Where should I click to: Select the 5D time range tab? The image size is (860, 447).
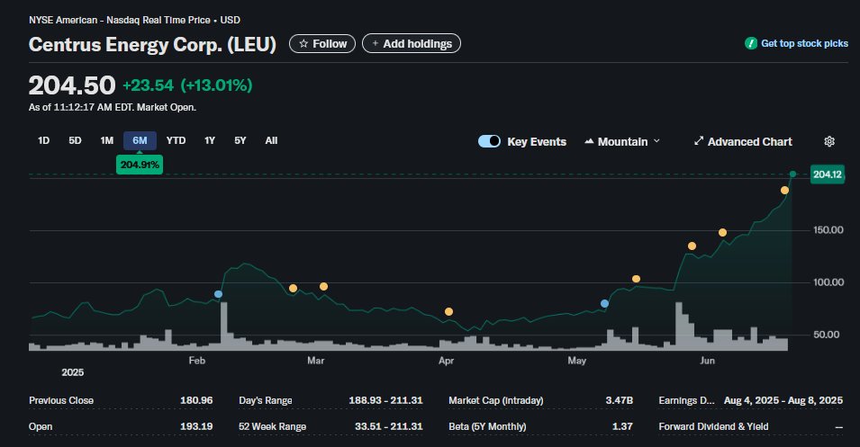point(75,141)
